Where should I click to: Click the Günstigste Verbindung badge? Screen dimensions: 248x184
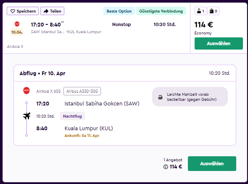(161, 11)
